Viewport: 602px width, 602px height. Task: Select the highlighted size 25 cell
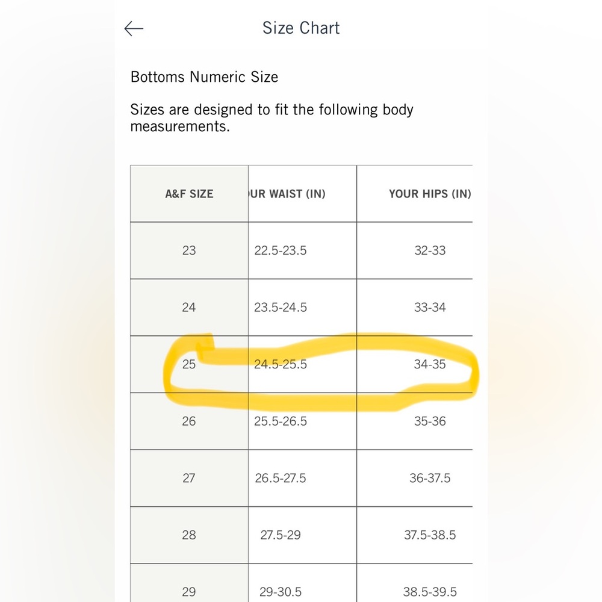[x=189, y=364]
